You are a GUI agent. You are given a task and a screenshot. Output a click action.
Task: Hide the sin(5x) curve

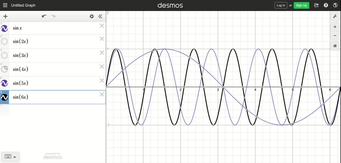pyautogui.click(x=4, y=83)
